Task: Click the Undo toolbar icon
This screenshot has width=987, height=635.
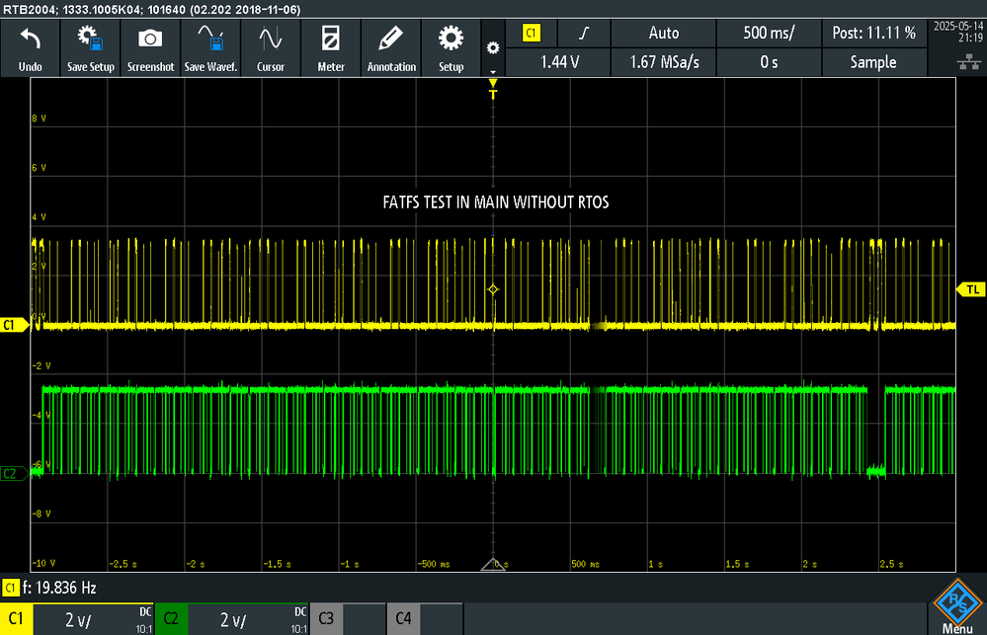Action: 31,48
